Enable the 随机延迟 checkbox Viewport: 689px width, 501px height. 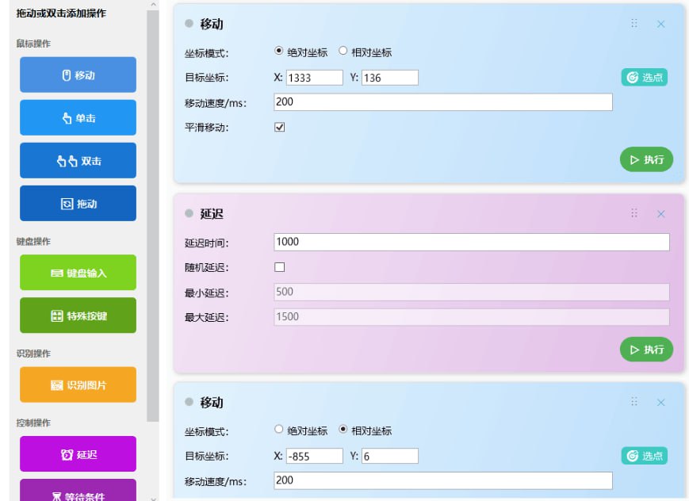[x=279, y=267]
